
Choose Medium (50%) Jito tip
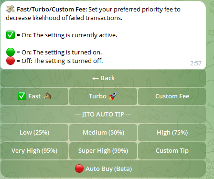point(103,133)
